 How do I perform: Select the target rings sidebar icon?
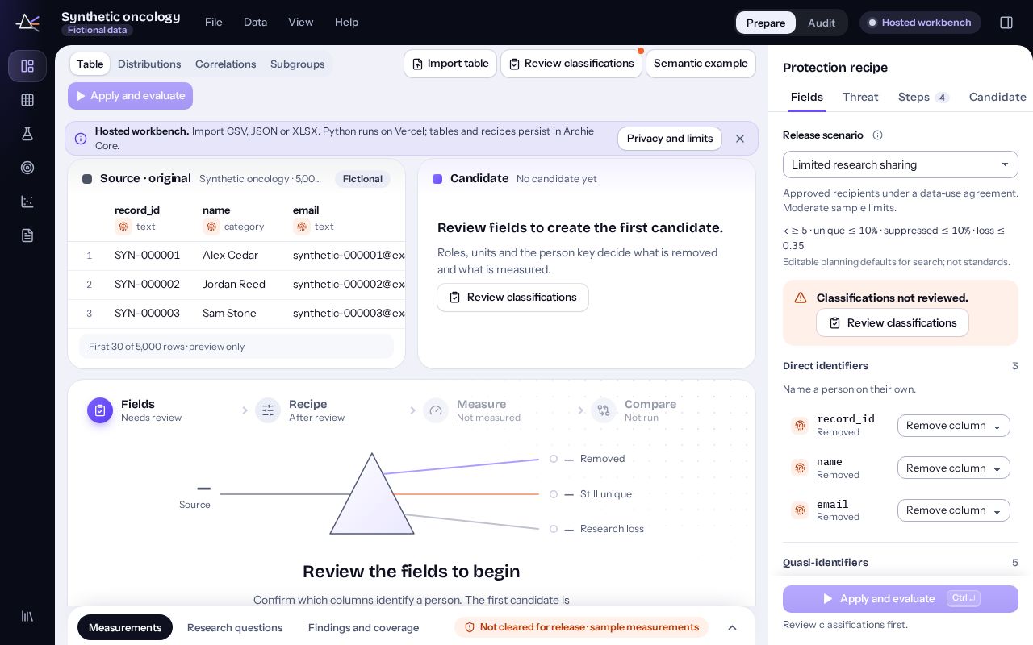pos(27,168)
